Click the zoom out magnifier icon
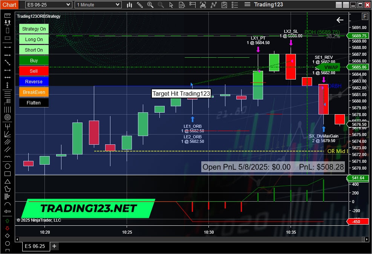The image size is (372, 254). (x=161, y=5)
